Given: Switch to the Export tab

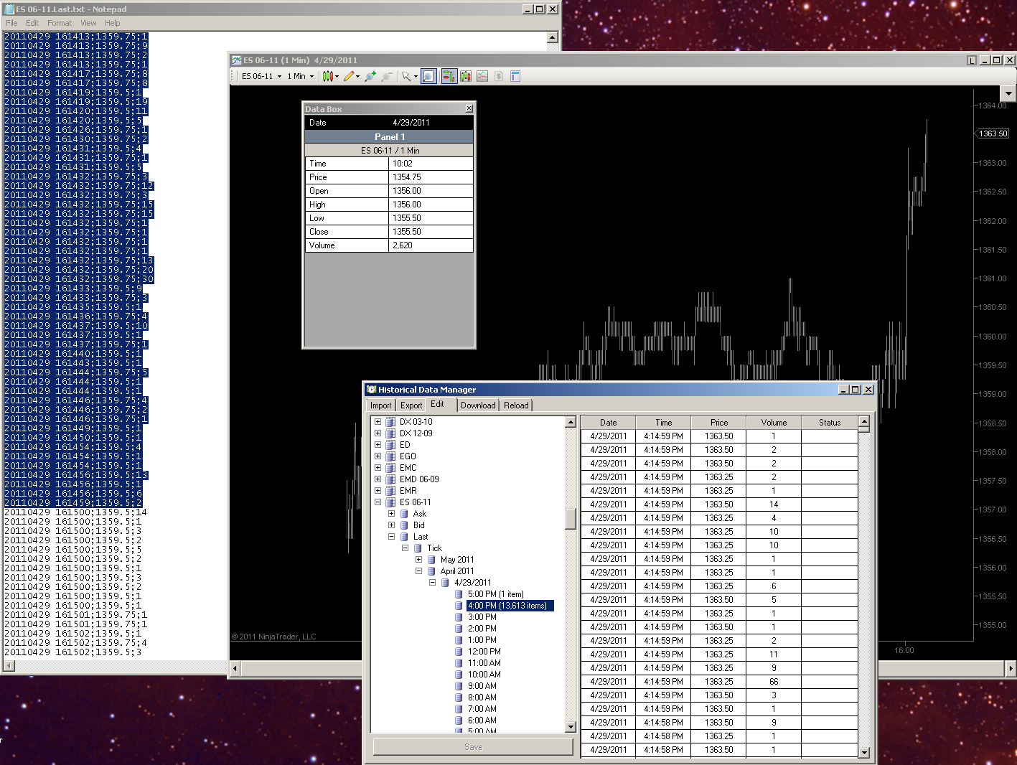Looking at the screenshot, I should point(411,405).
